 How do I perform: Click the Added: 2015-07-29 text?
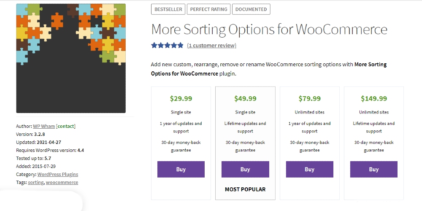pos(36,166)
